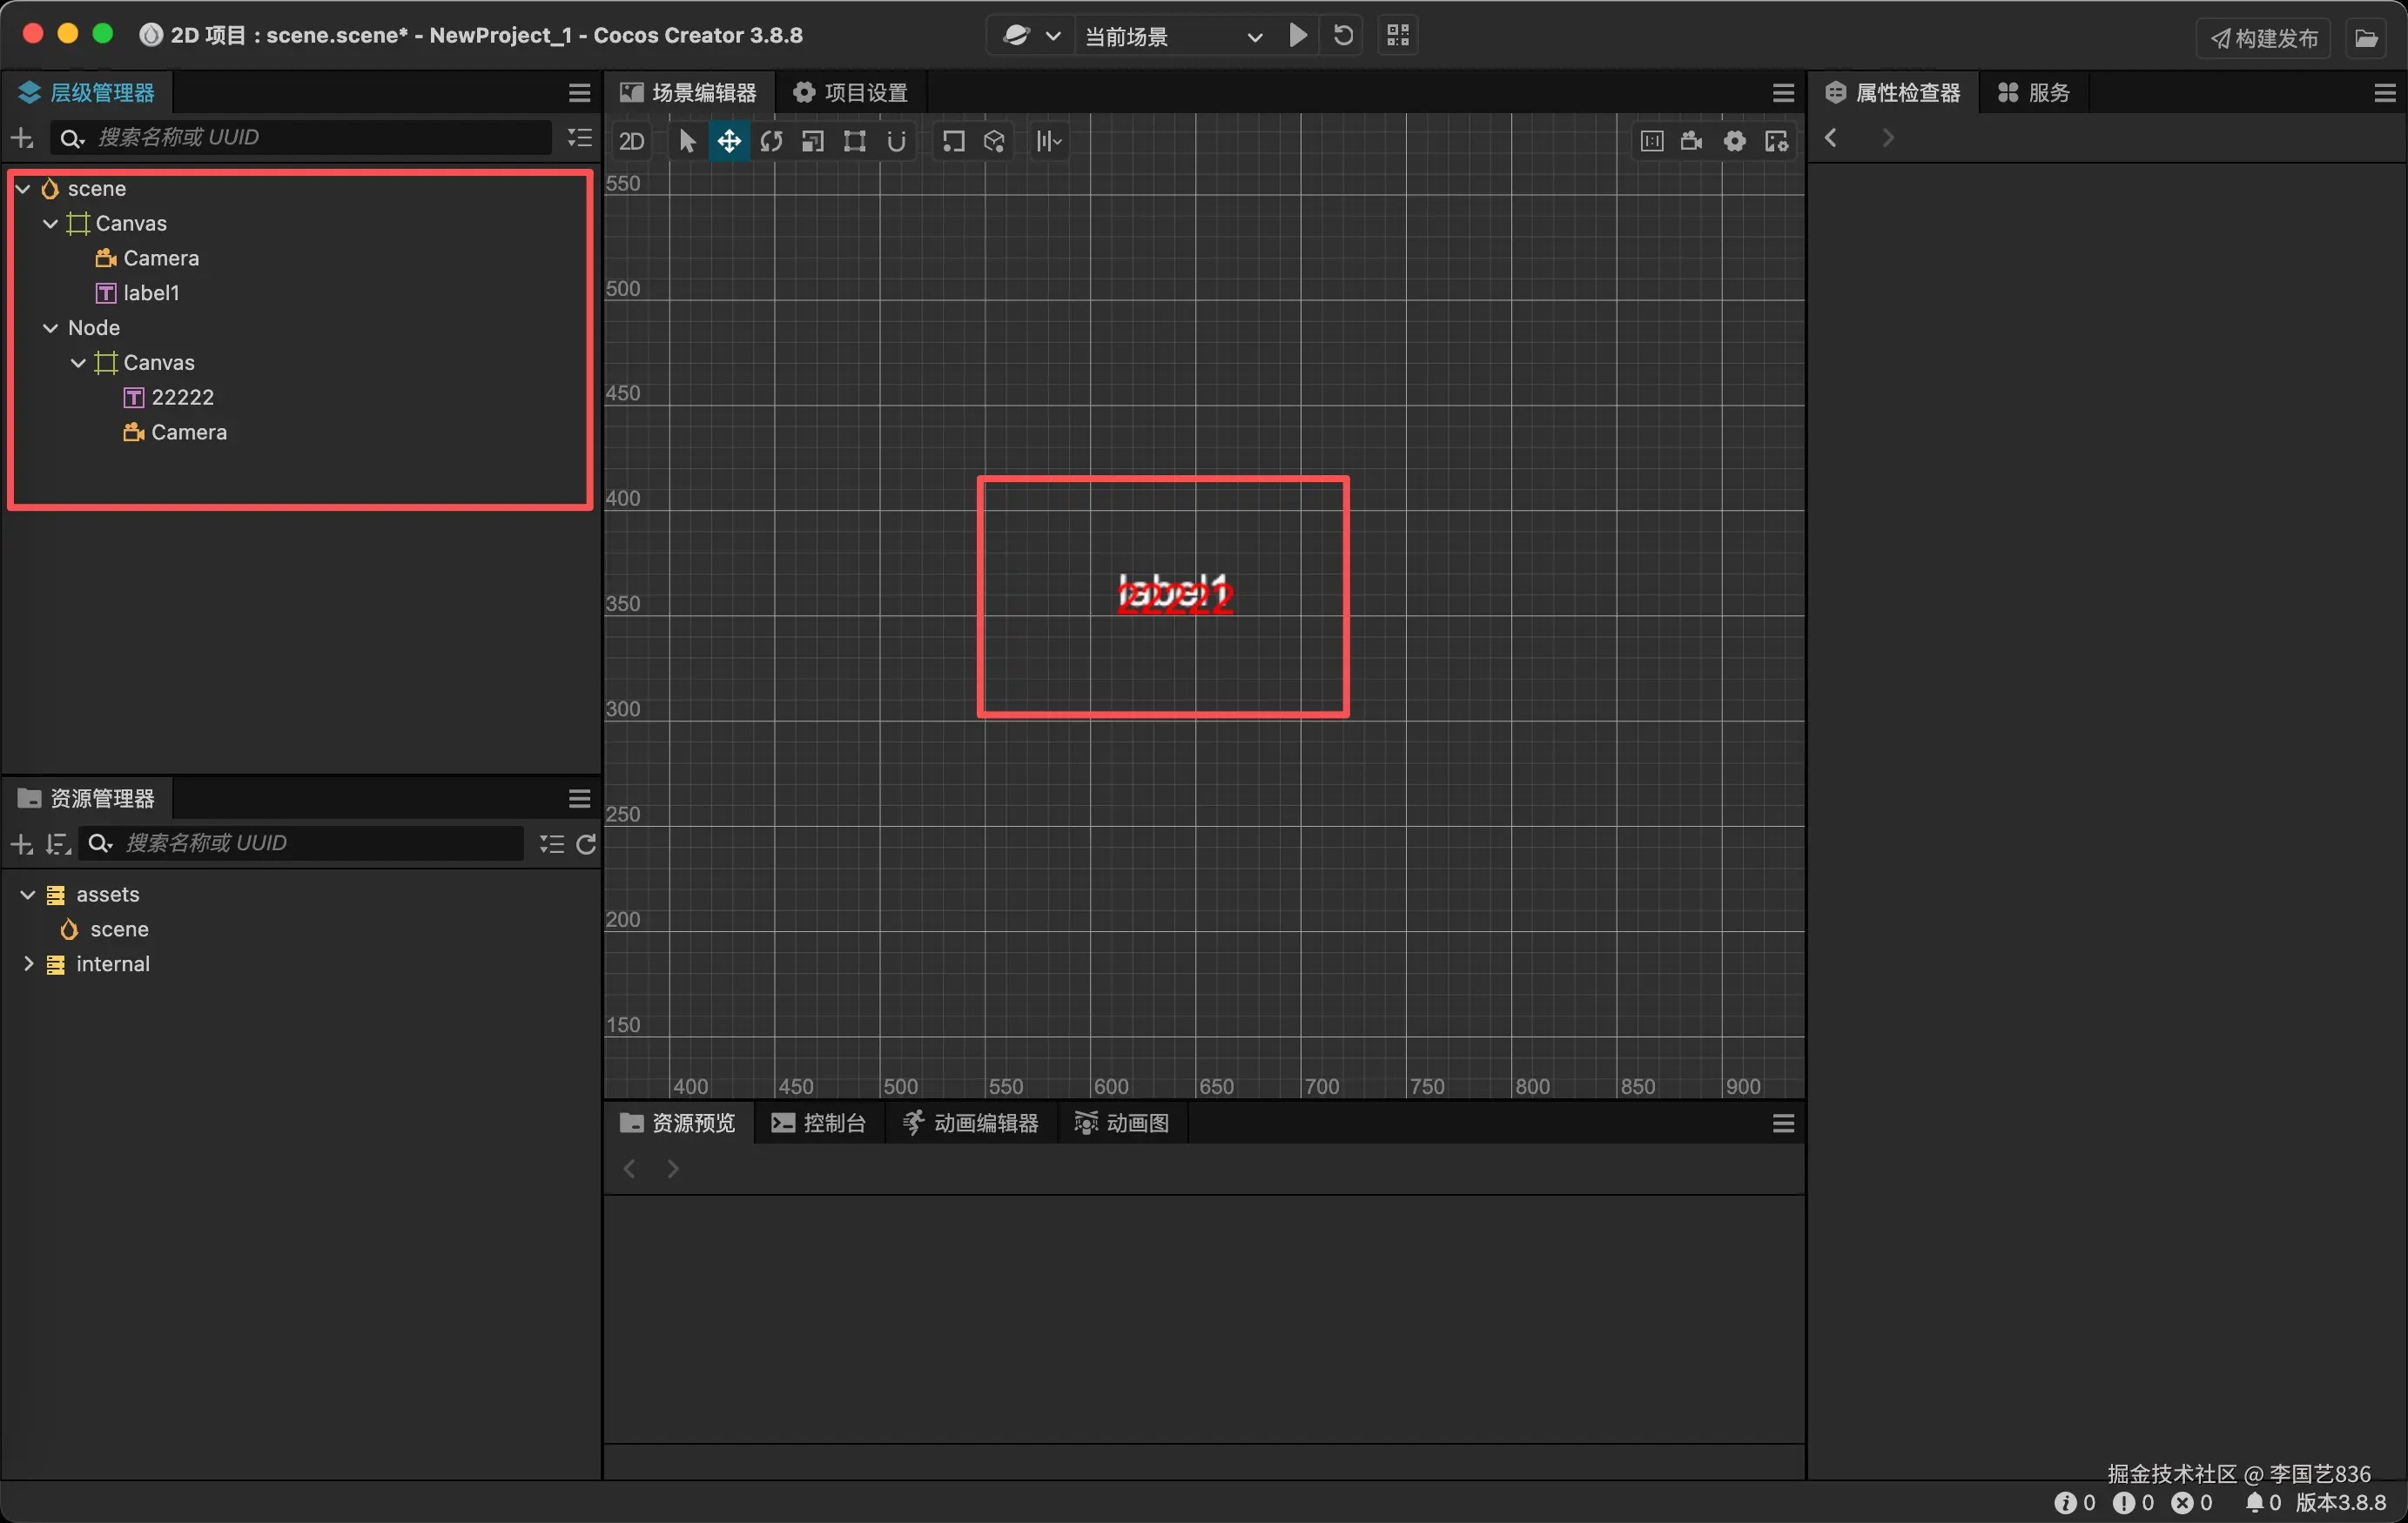Click the add node plus icon in hierarchy
The height and width of the screenshot is (1523, 2408).
pyautogui.click(x=22, y=138)
